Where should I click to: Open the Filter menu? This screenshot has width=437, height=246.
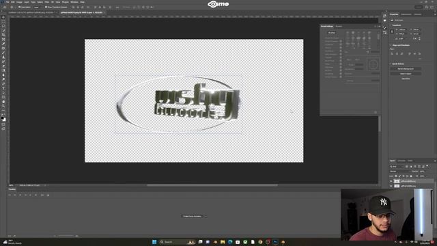point(47,2)
